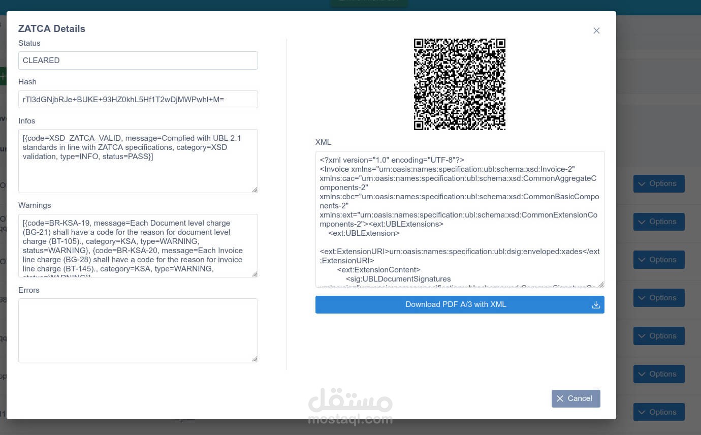701x435 pixels.
Task: Click the ext:ExtensionContent line in XML
Action: 379,270
